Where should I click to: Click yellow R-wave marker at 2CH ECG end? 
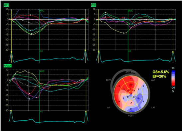click(173, 52)
